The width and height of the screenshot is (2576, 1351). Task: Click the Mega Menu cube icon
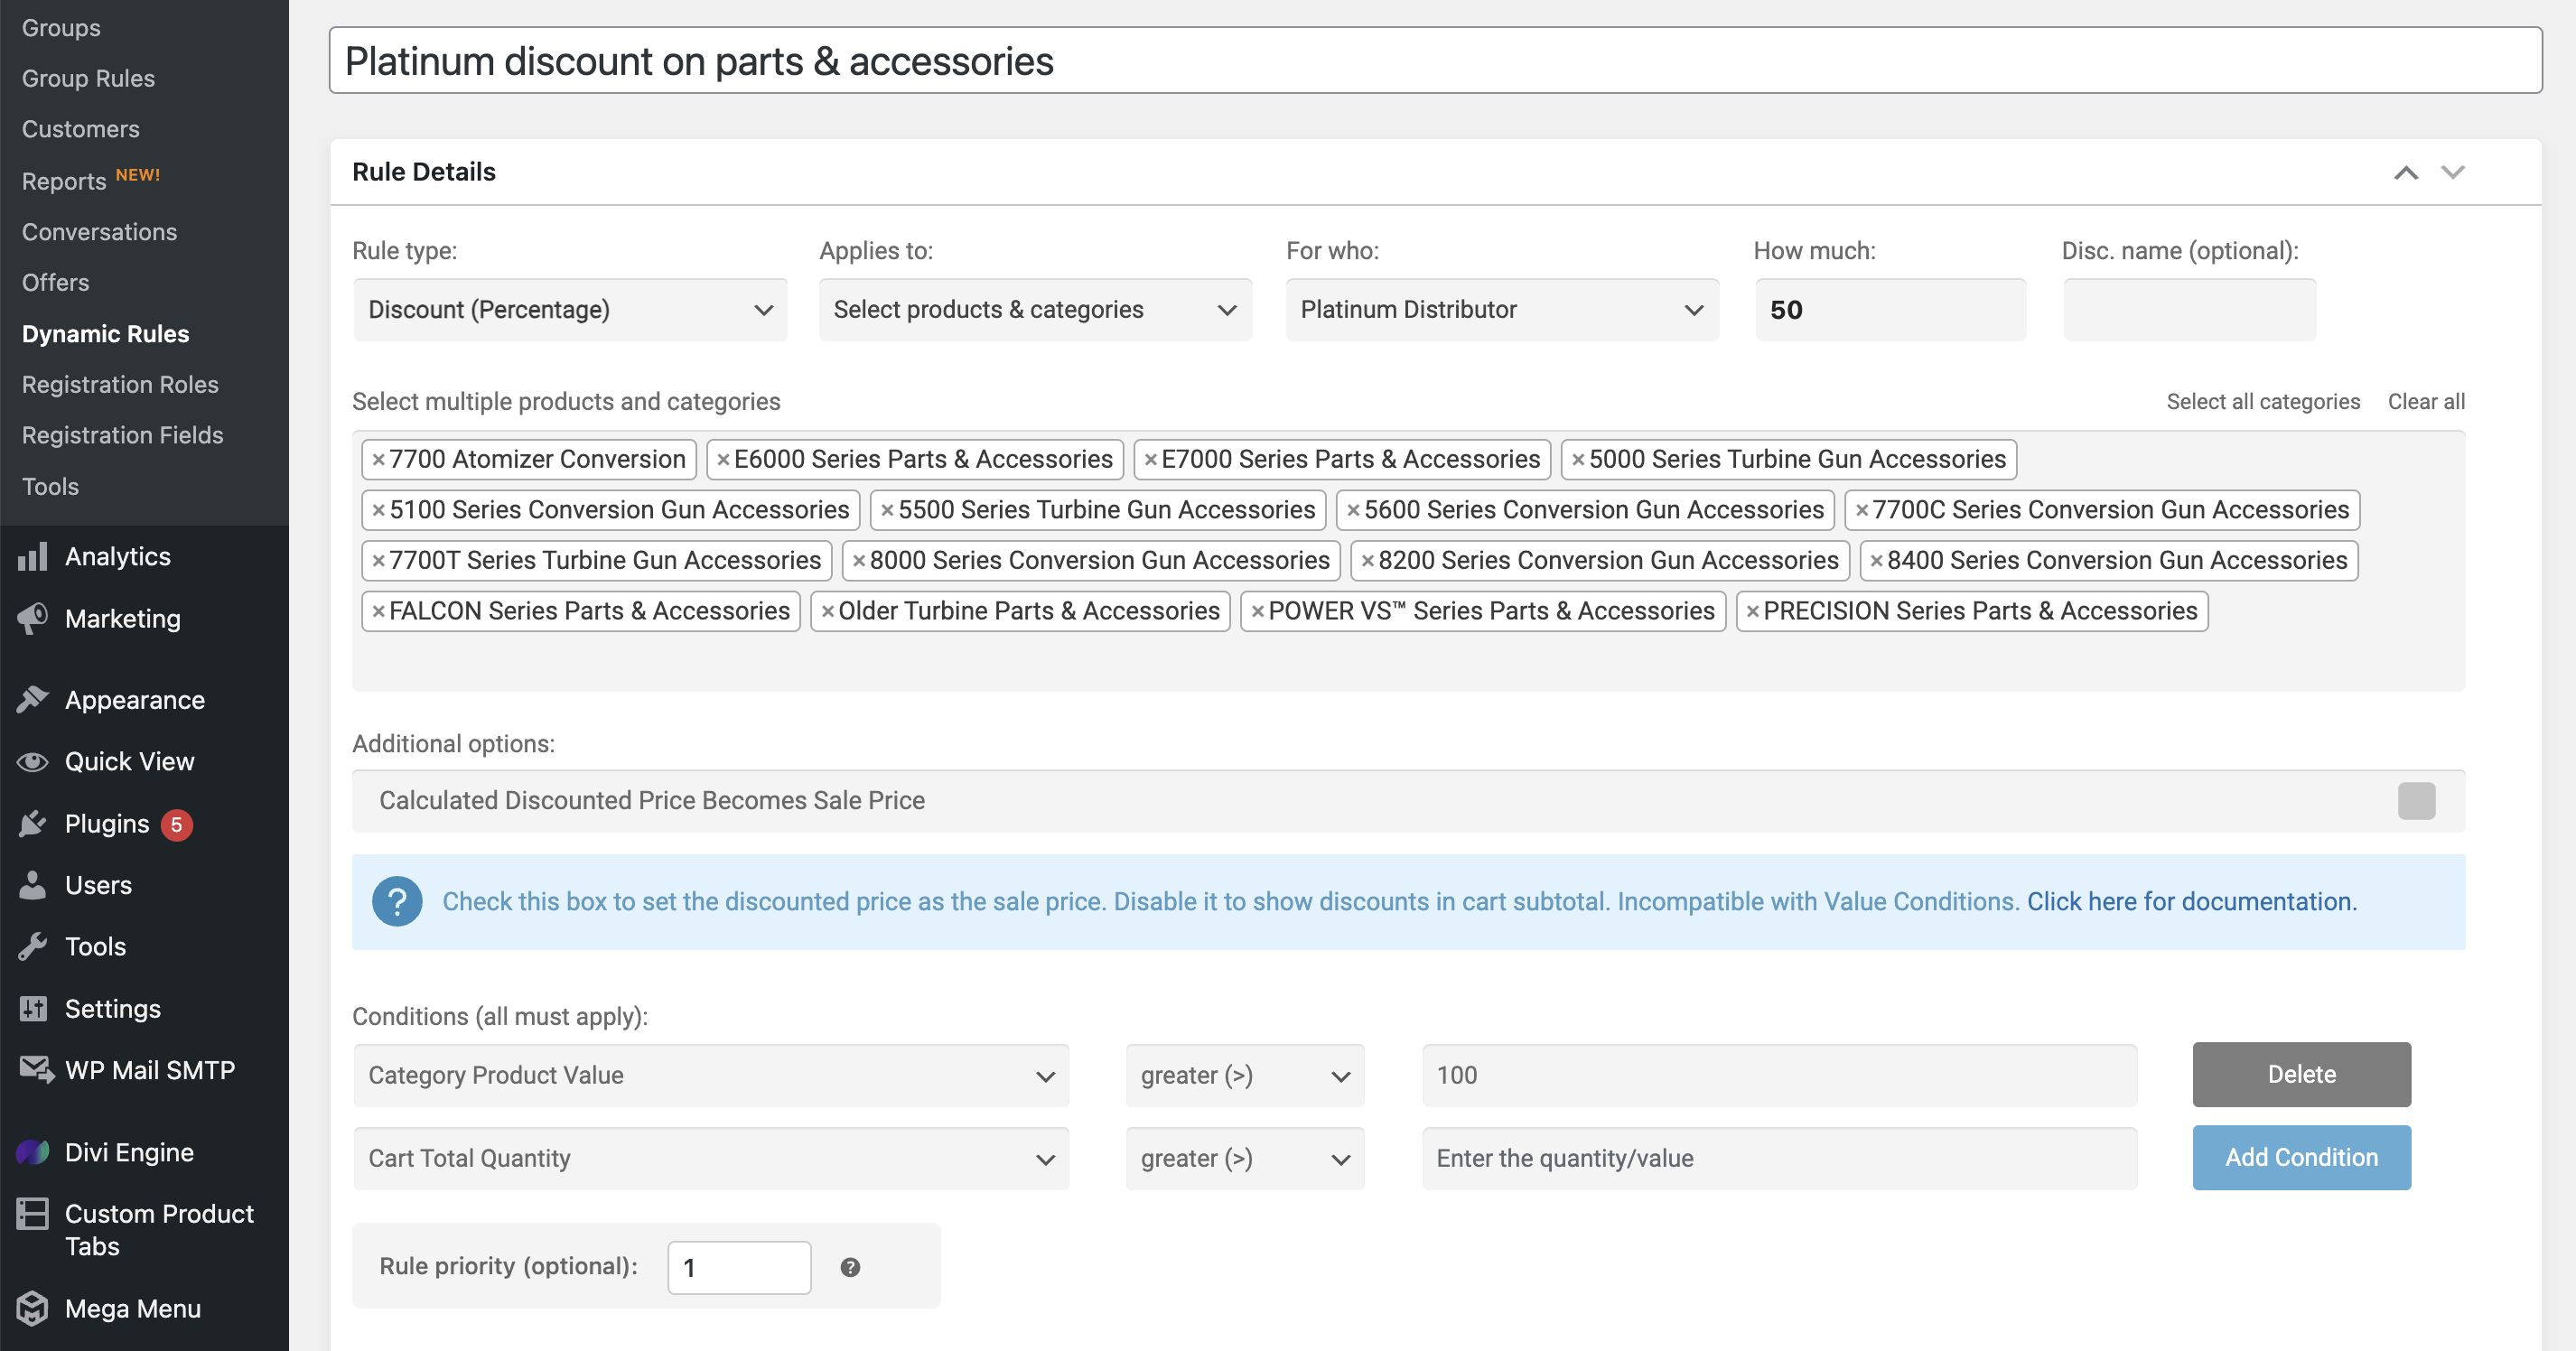[x=32, y=1309]
